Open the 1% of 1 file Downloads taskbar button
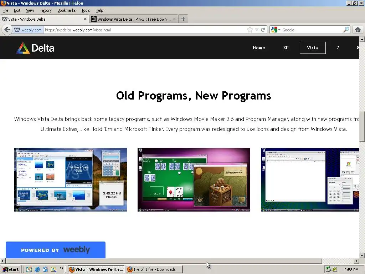365x274 pixels. click(154, 269)
